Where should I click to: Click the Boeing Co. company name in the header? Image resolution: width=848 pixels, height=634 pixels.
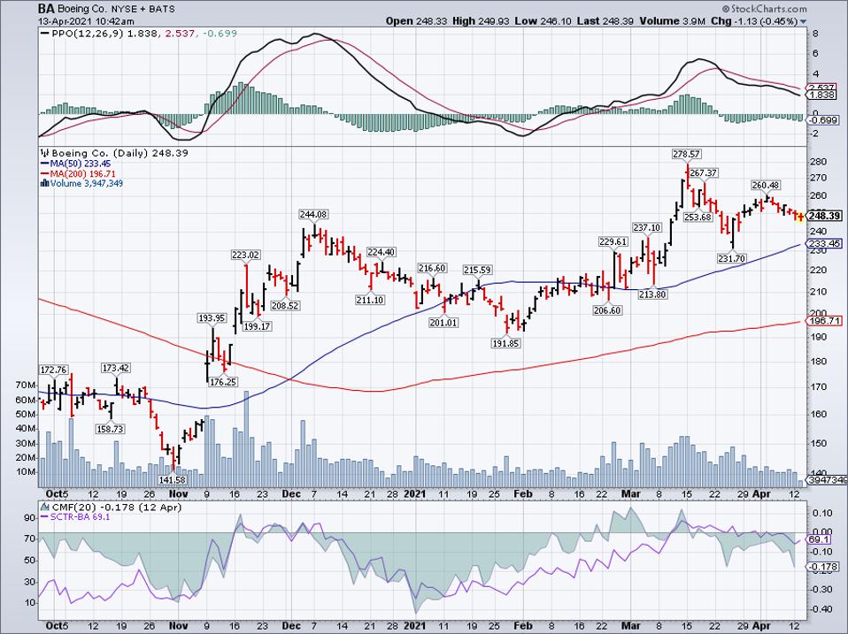(x=82, y=9)
